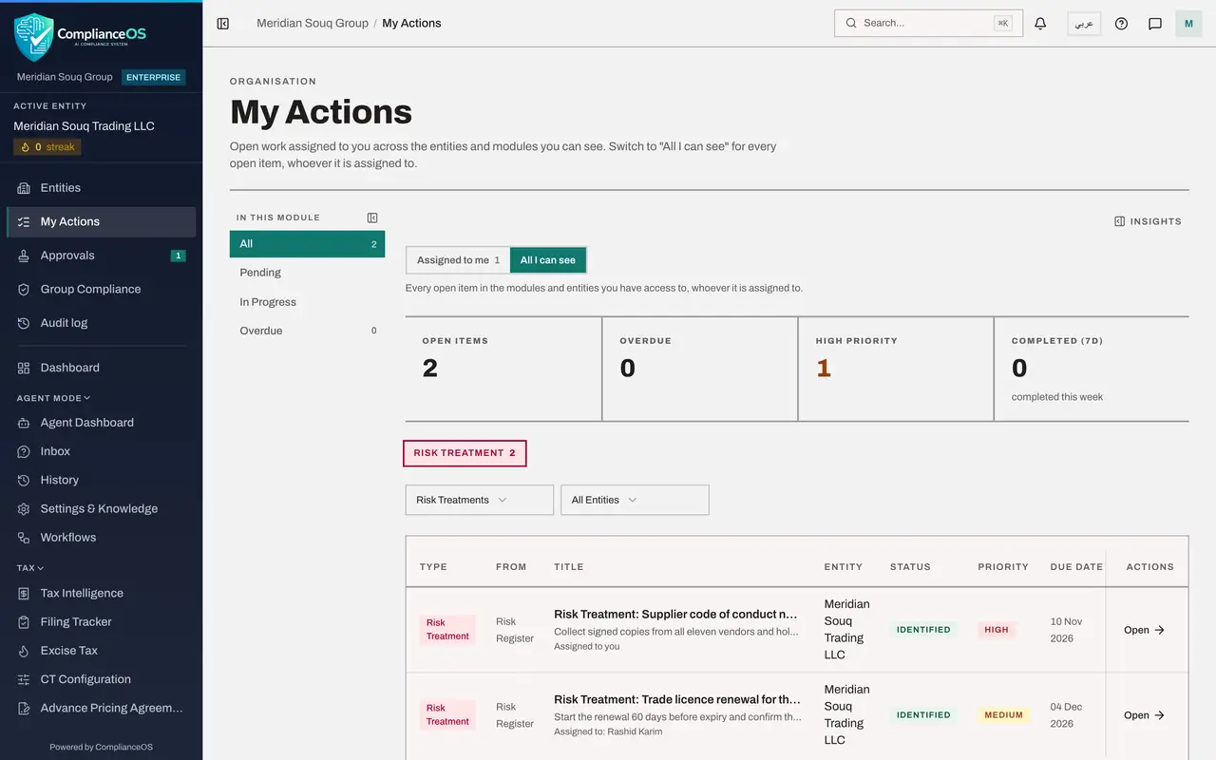This screenshot has height=760, width=1216.
Task: Open Group Compliance in the sidebar
Action: pos(101,289)
